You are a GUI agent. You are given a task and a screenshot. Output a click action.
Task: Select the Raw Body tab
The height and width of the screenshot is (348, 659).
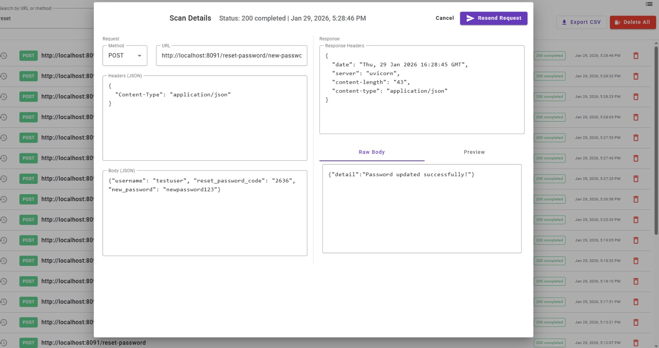coord(372,152)
